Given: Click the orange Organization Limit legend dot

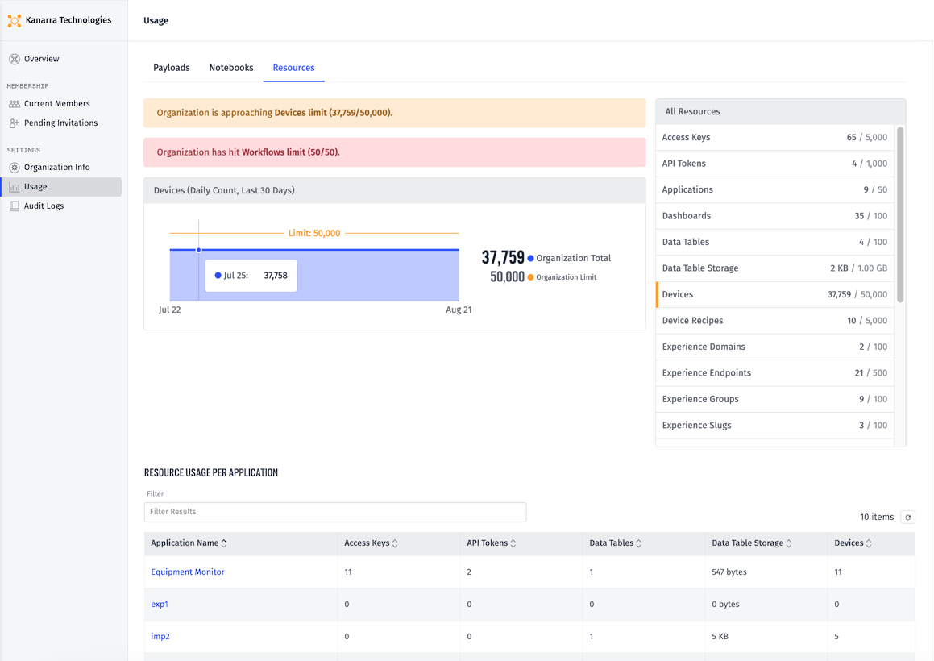Looking at the screenshot, I should tap(531, 278).
